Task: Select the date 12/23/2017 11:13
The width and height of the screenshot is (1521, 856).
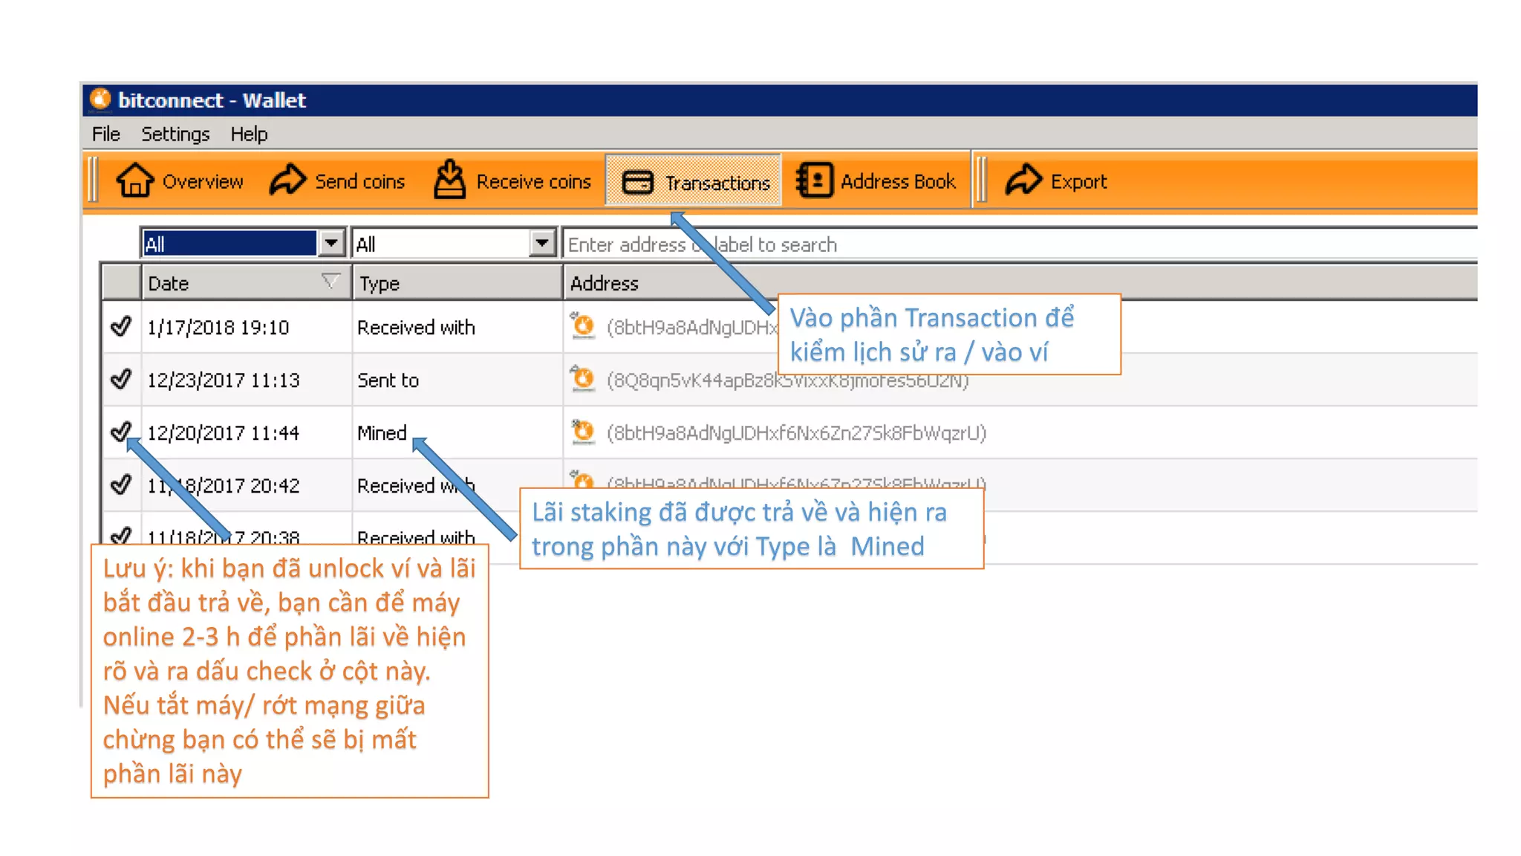Action: tap(223, 380)
